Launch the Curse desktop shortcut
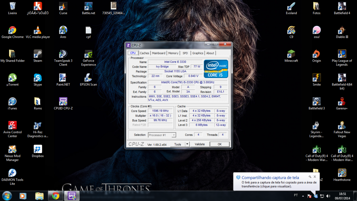This screenshot has height=201, width=357. [63, 8]
